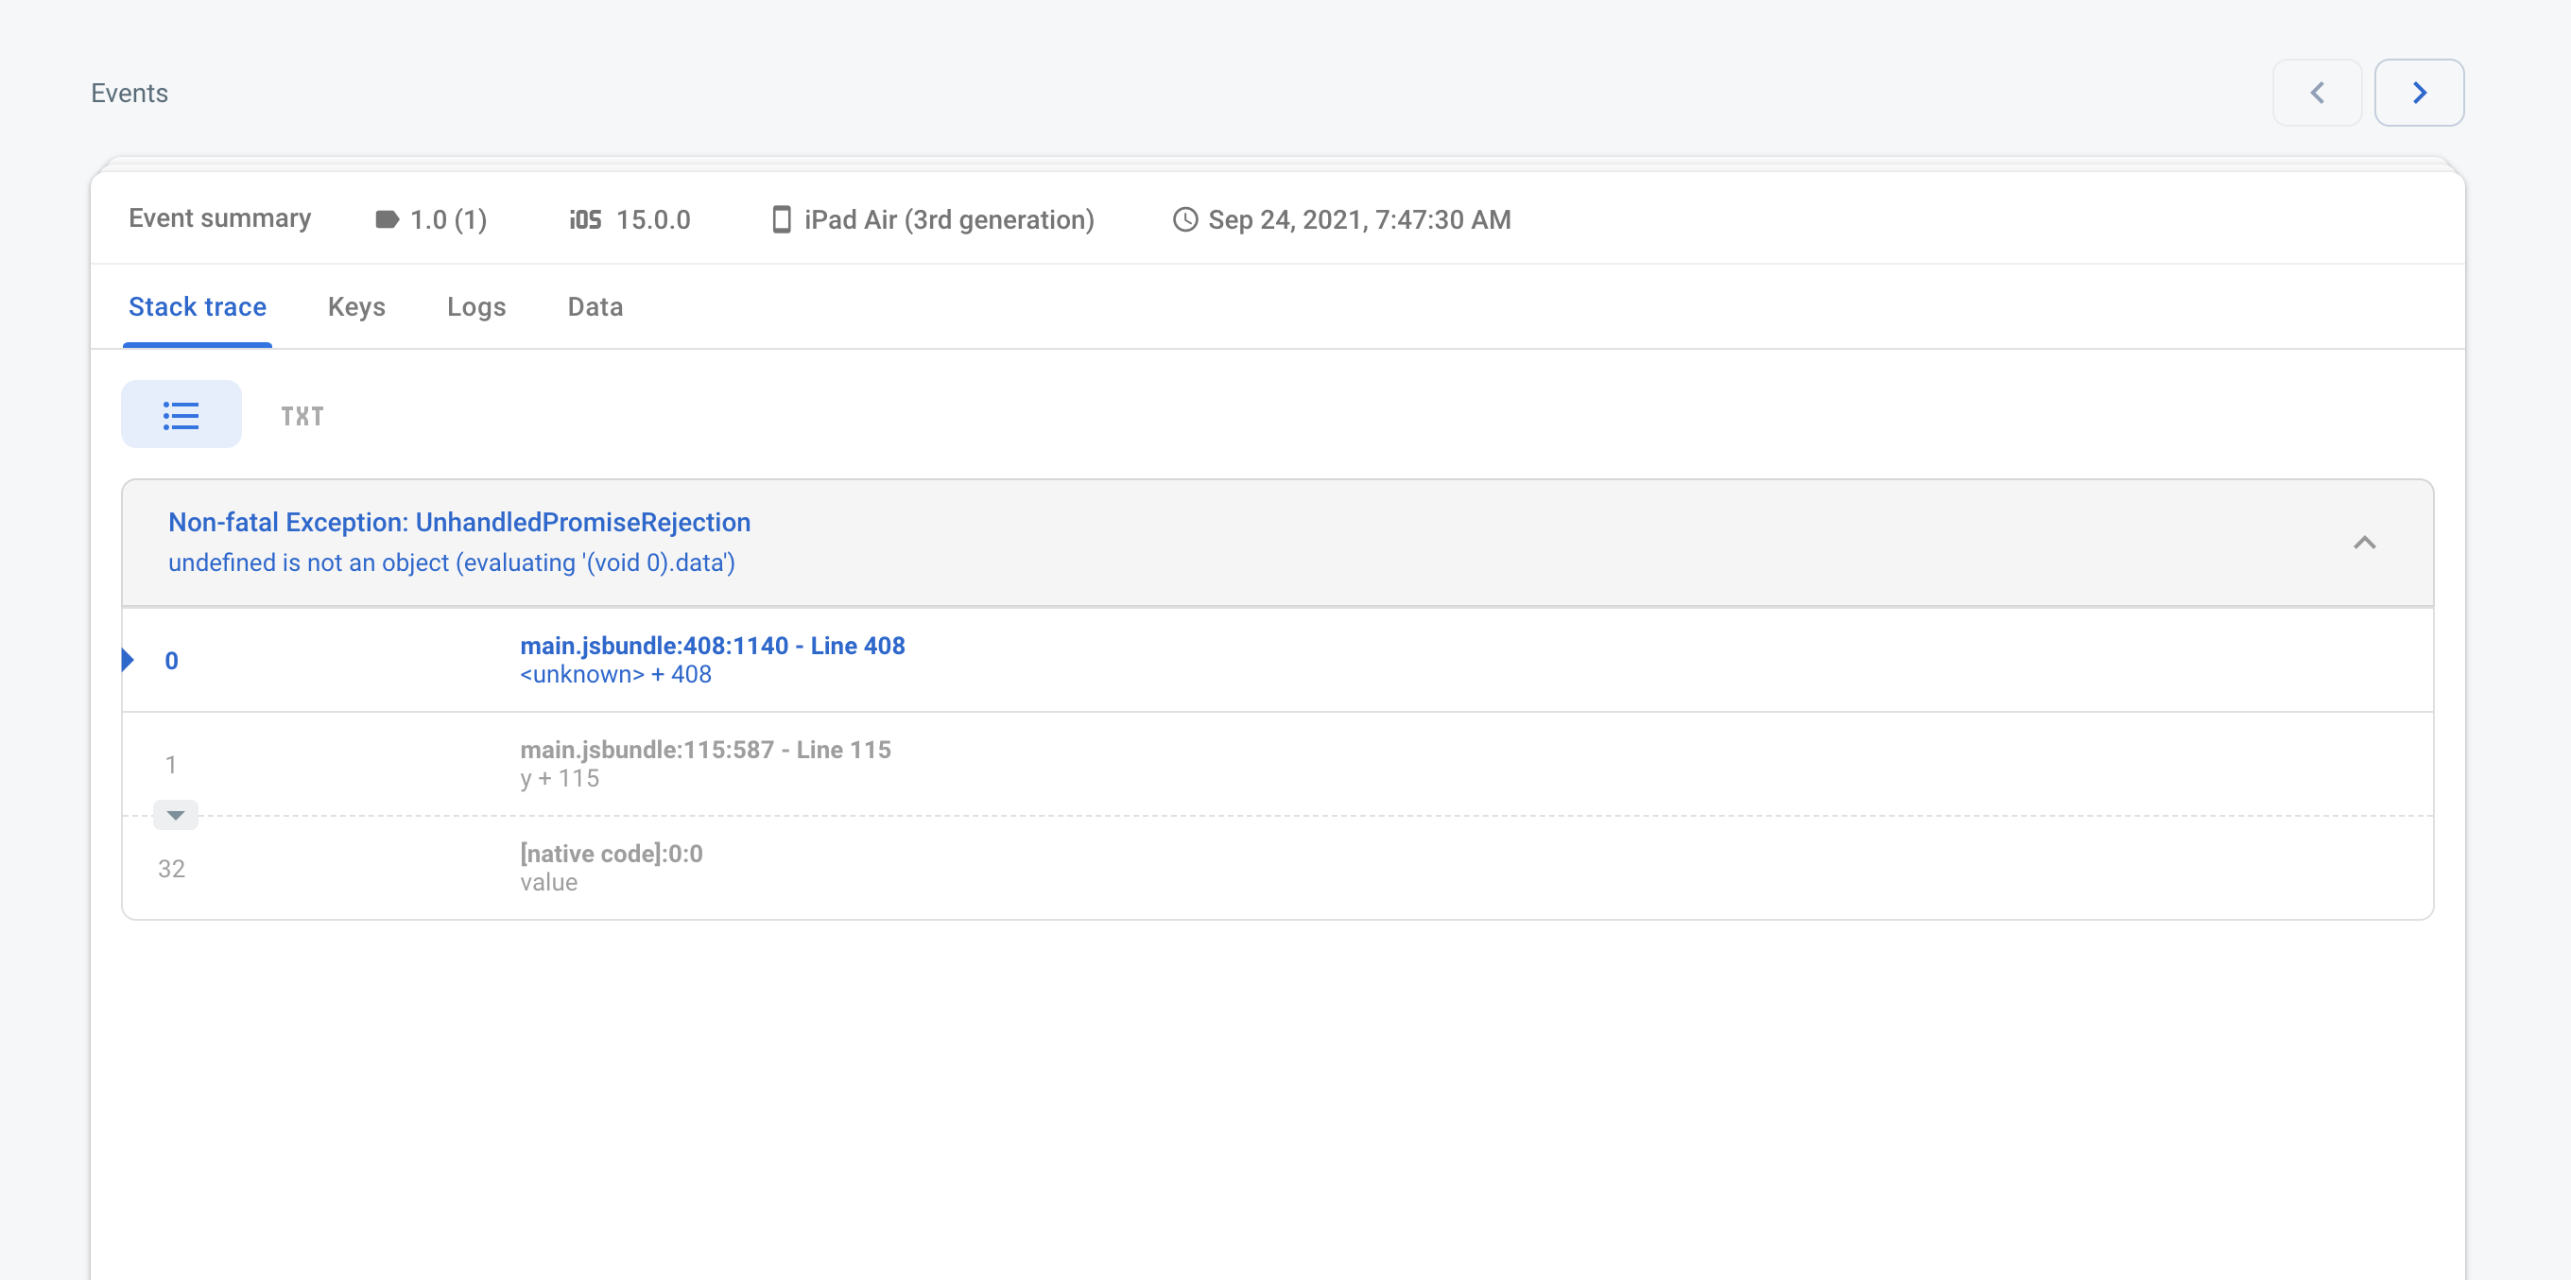Open the Keys tab
The height and width of the screenshot is (1280, 2571).
(356, 306)
